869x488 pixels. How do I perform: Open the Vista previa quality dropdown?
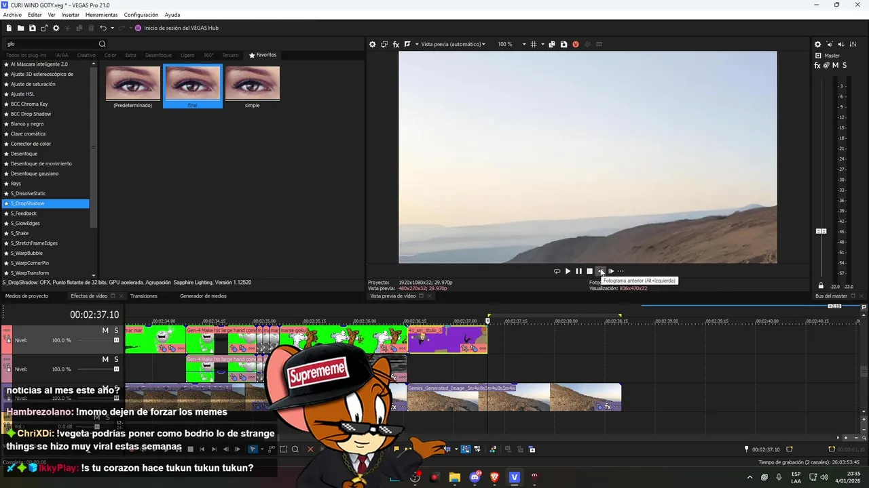pos(453,44)
